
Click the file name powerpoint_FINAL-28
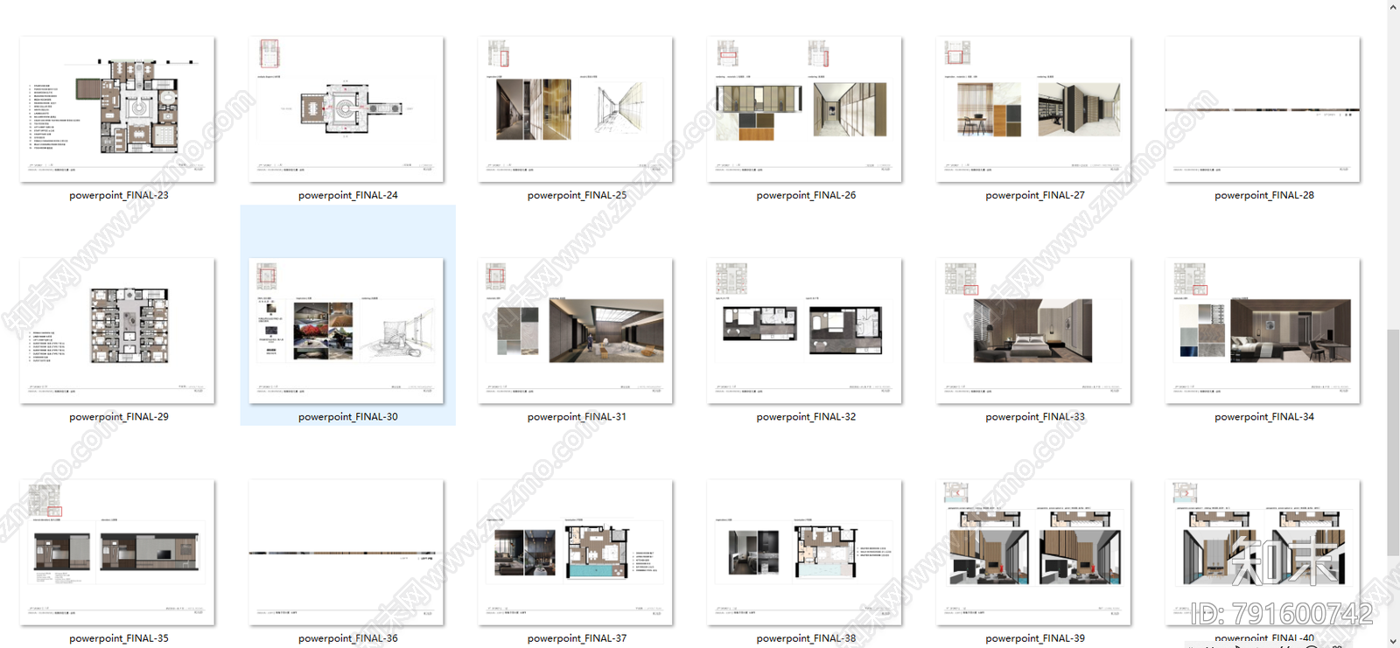click(1264, 195)
